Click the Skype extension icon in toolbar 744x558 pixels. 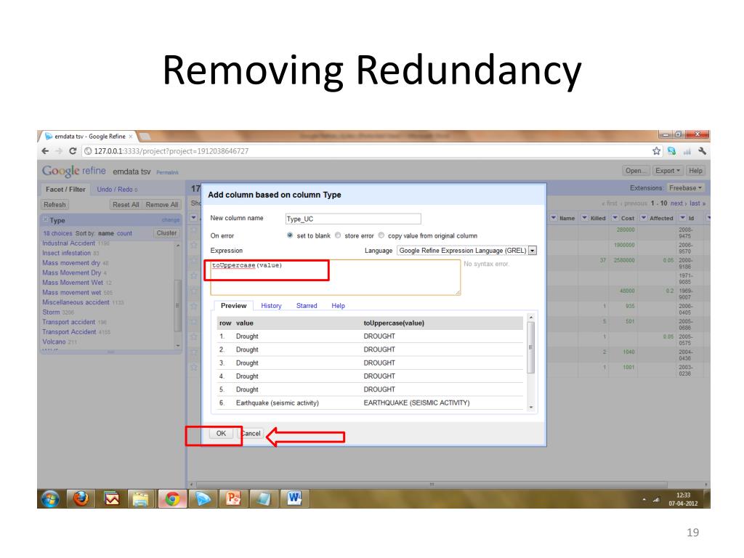[671, 151]
